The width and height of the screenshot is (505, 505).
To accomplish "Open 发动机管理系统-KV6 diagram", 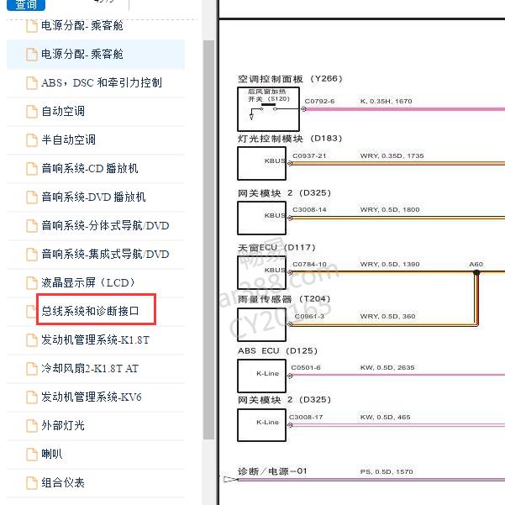I will (92, 397).
